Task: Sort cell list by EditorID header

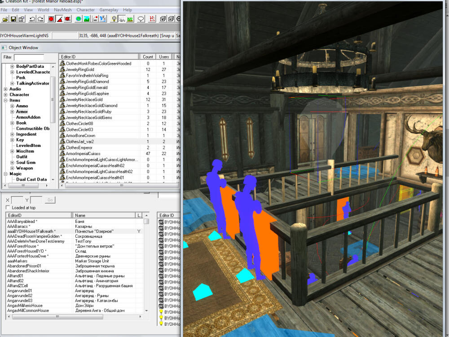Action: (x=39, y=215)
